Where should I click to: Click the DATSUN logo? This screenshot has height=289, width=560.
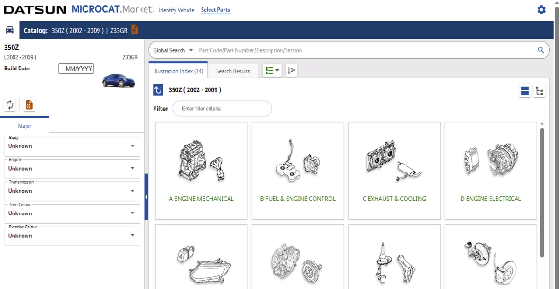[35, 10]
